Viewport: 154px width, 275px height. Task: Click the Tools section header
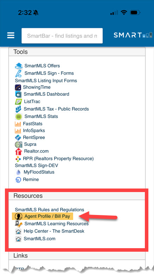[77, 52]
